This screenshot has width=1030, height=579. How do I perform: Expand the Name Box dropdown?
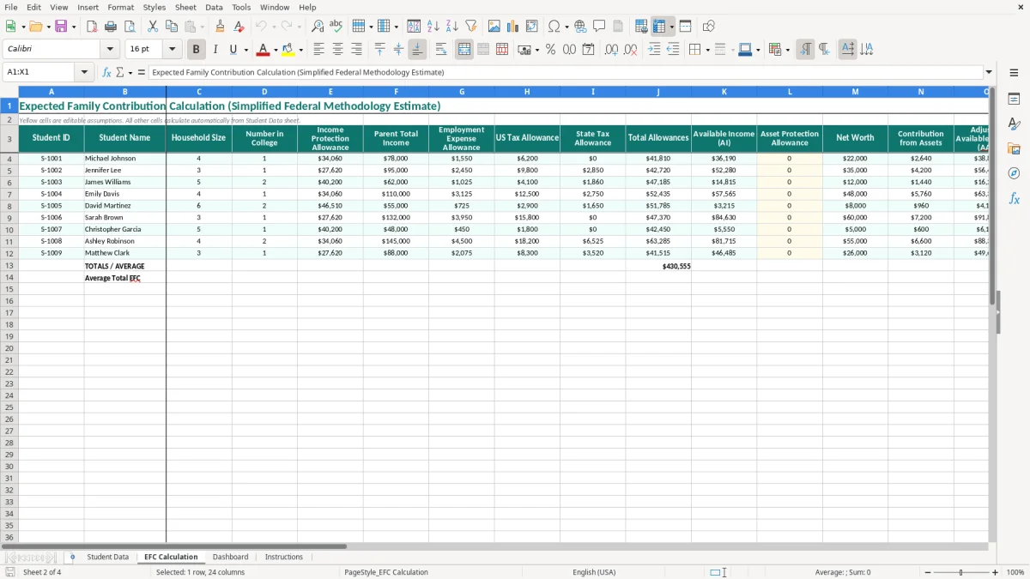[x=84, y=72]
